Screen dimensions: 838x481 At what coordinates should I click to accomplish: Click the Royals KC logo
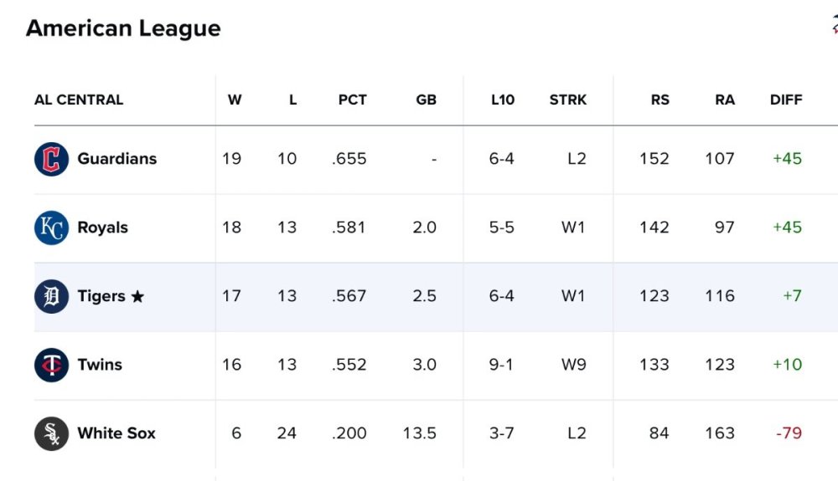click(x=51, y=228)
